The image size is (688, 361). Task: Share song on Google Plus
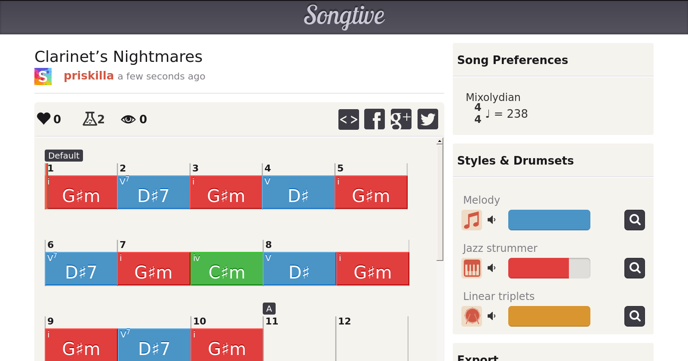(401, 119)
